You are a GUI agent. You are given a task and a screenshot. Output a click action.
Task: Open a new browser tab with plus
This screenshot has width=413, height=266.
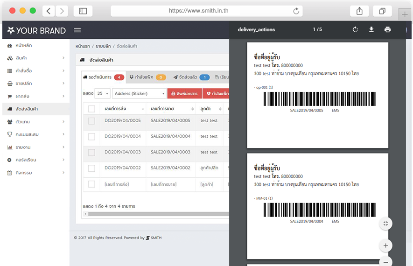pos(405,14)
